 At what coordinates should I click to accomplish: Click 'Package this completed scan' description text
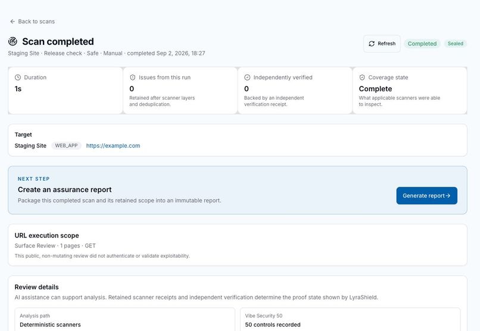point(119,200)
